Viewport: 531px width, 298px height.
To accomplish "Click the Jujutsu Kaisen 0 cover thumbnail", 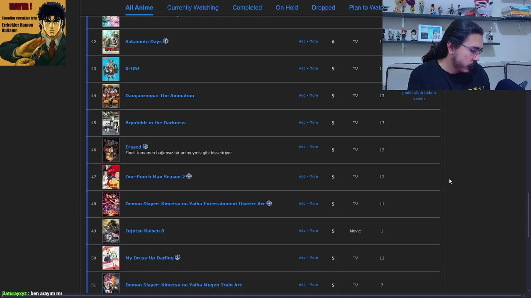I will point(111,231).
